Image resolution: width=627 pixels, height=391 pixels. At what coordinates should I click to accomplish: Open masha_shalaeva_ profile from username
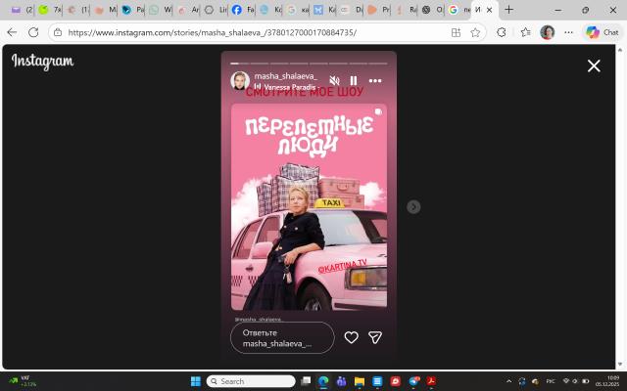tap(285, 76)
